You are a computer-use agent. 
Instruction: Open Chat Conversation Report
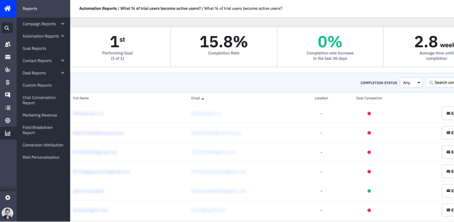pos(39,100)
